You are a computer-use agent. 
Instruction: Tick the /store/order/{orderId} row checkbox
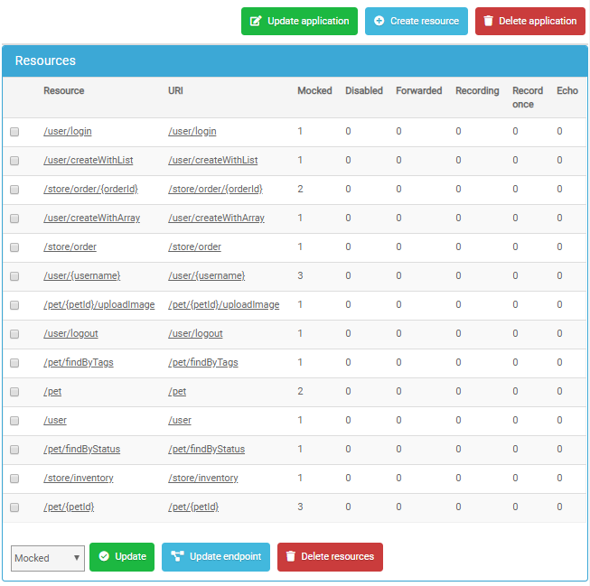[x=14, y=190]
